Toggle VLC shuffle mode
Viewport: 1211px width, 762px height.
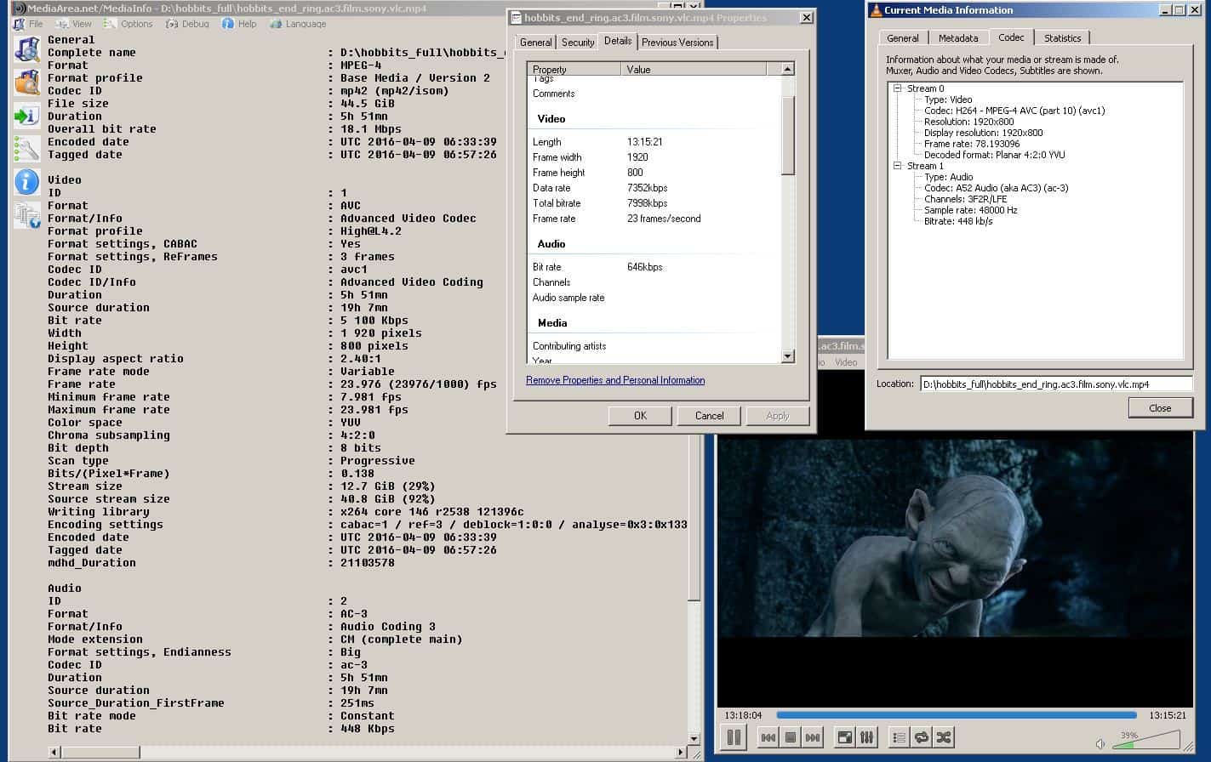[944, 737]
